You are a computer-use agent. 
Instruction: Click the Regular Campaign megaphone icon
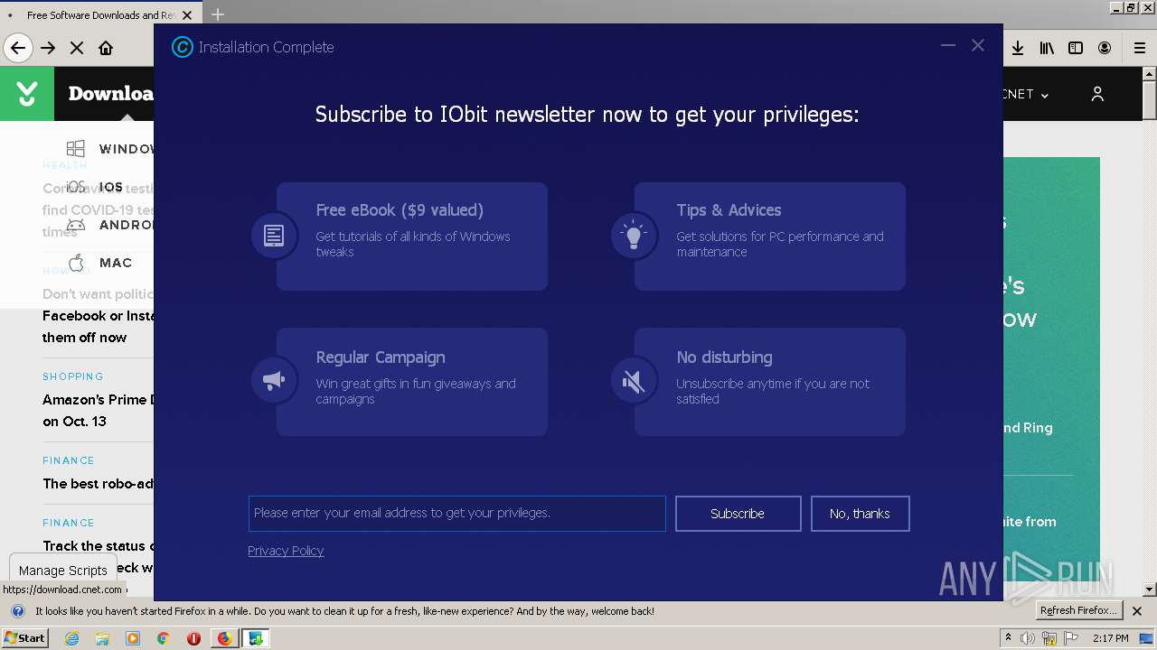[x=274, y=380]
